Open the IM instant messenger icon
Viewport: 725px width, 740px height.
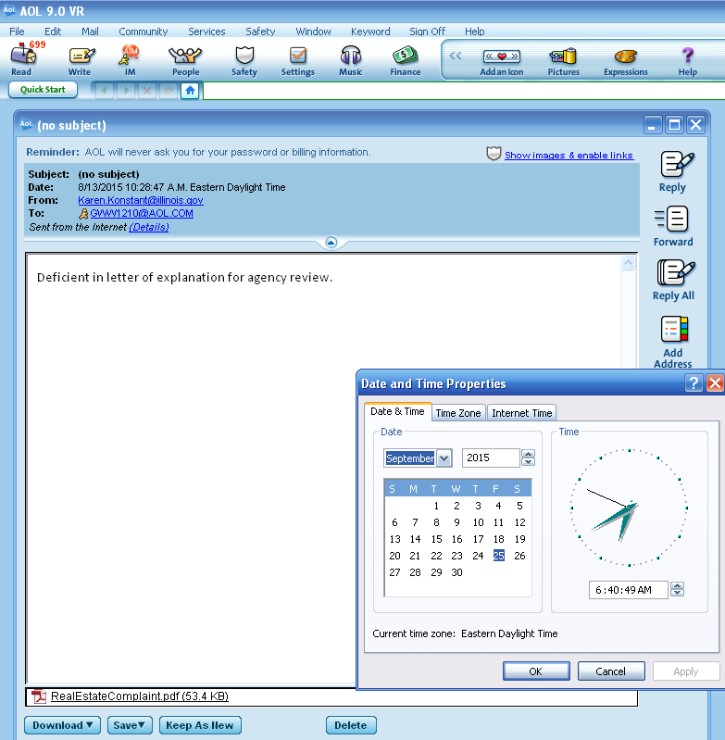130,59
